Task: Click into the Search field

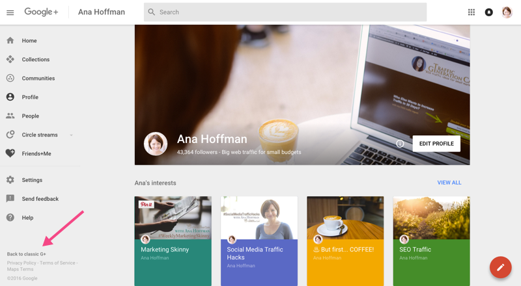Action: tap(285, 12)
